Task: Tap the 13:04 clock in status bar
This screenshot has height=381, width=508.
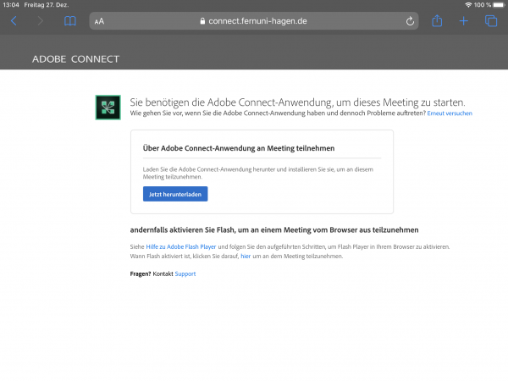Action: pos(10,5)
